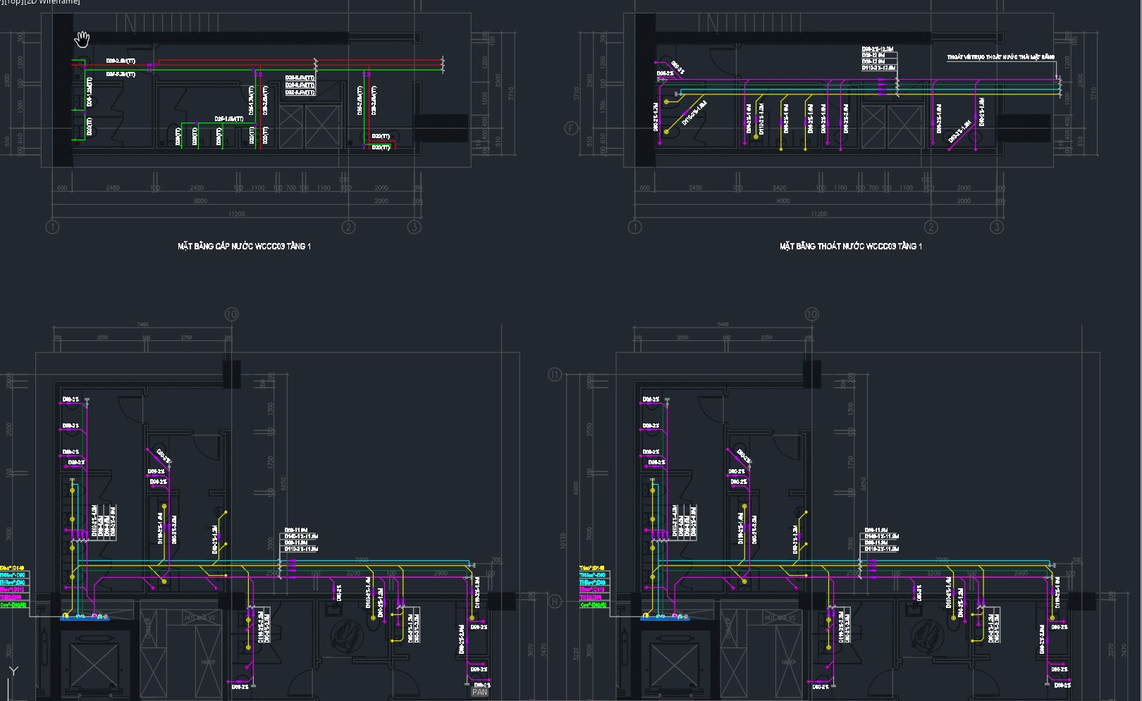Pick grid bubble 3 under the CẤP NƯỚC plan
Viewport: 1142px width, 701px height.
click(415, 227)
